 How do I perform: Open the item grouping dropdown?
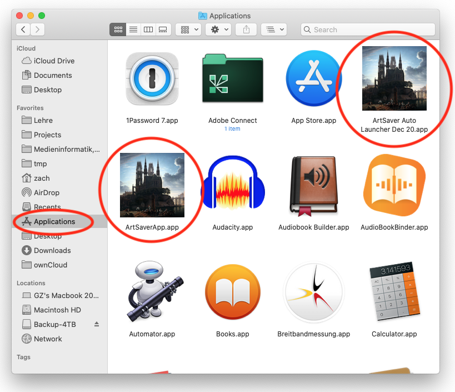(188, 29)
